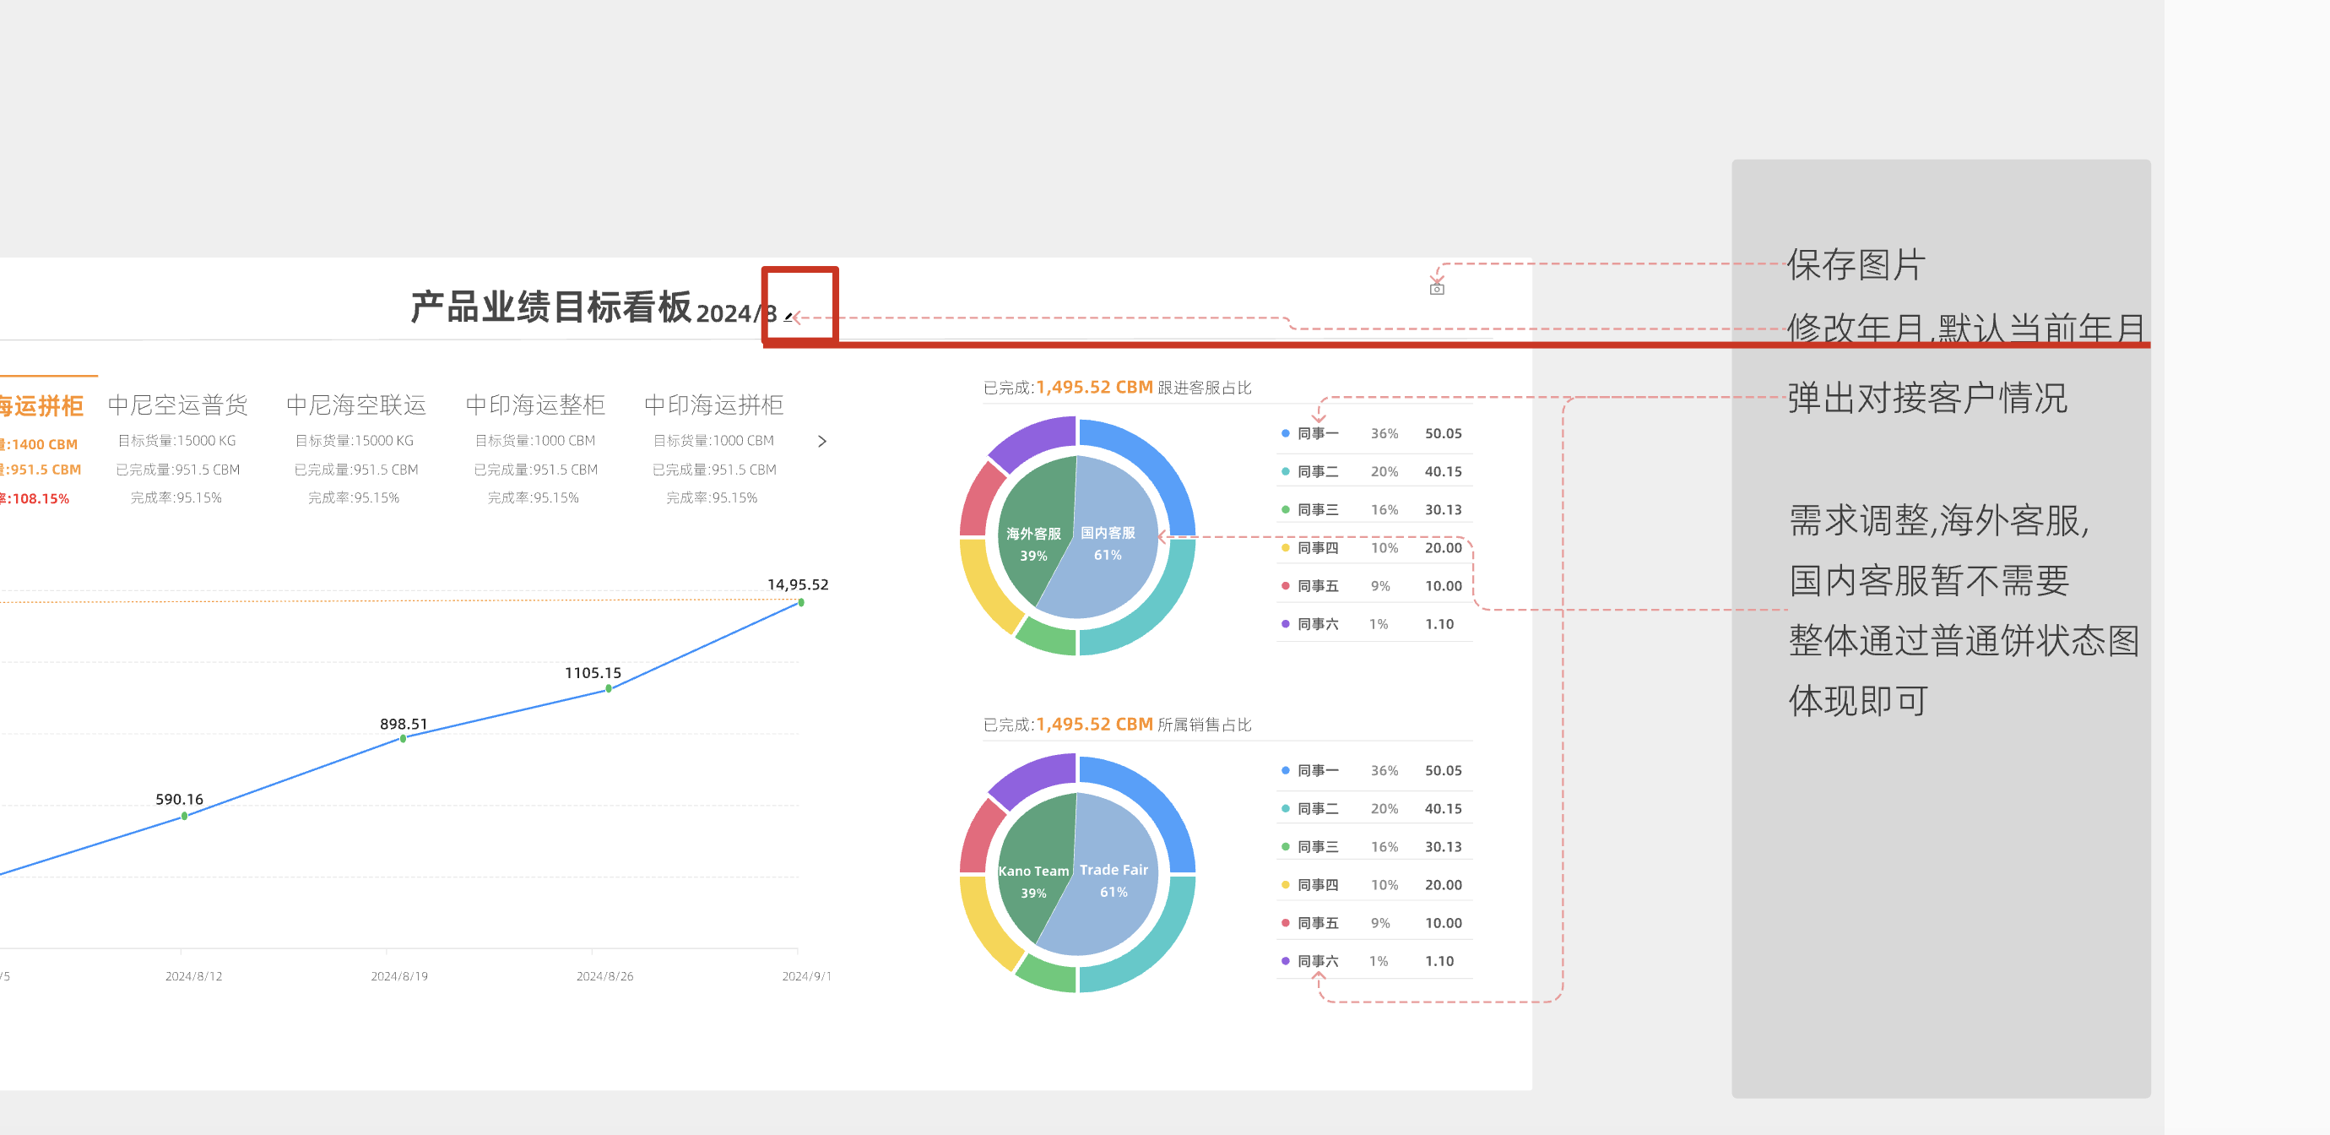
Task: Click the 14,95.52 data point on line chart
Action: pyautogui.click(x=800, y=602)
